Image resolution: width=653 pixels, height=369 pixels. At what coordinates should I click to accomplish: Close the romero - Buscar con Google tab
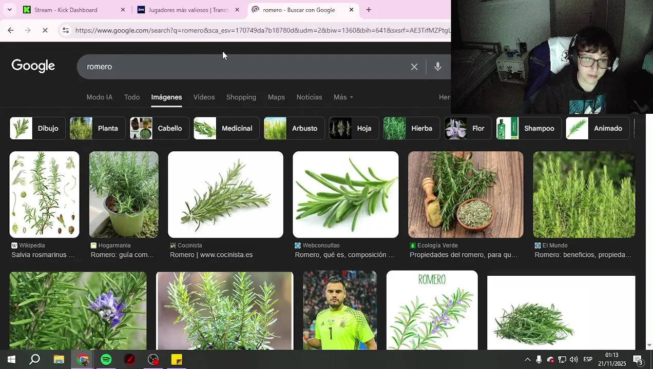coord(351,10)
